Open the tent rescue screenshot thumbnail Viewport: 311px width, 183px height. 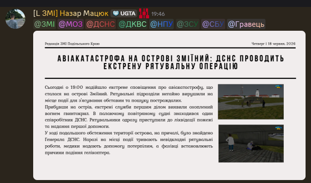(x=251, y=143)
